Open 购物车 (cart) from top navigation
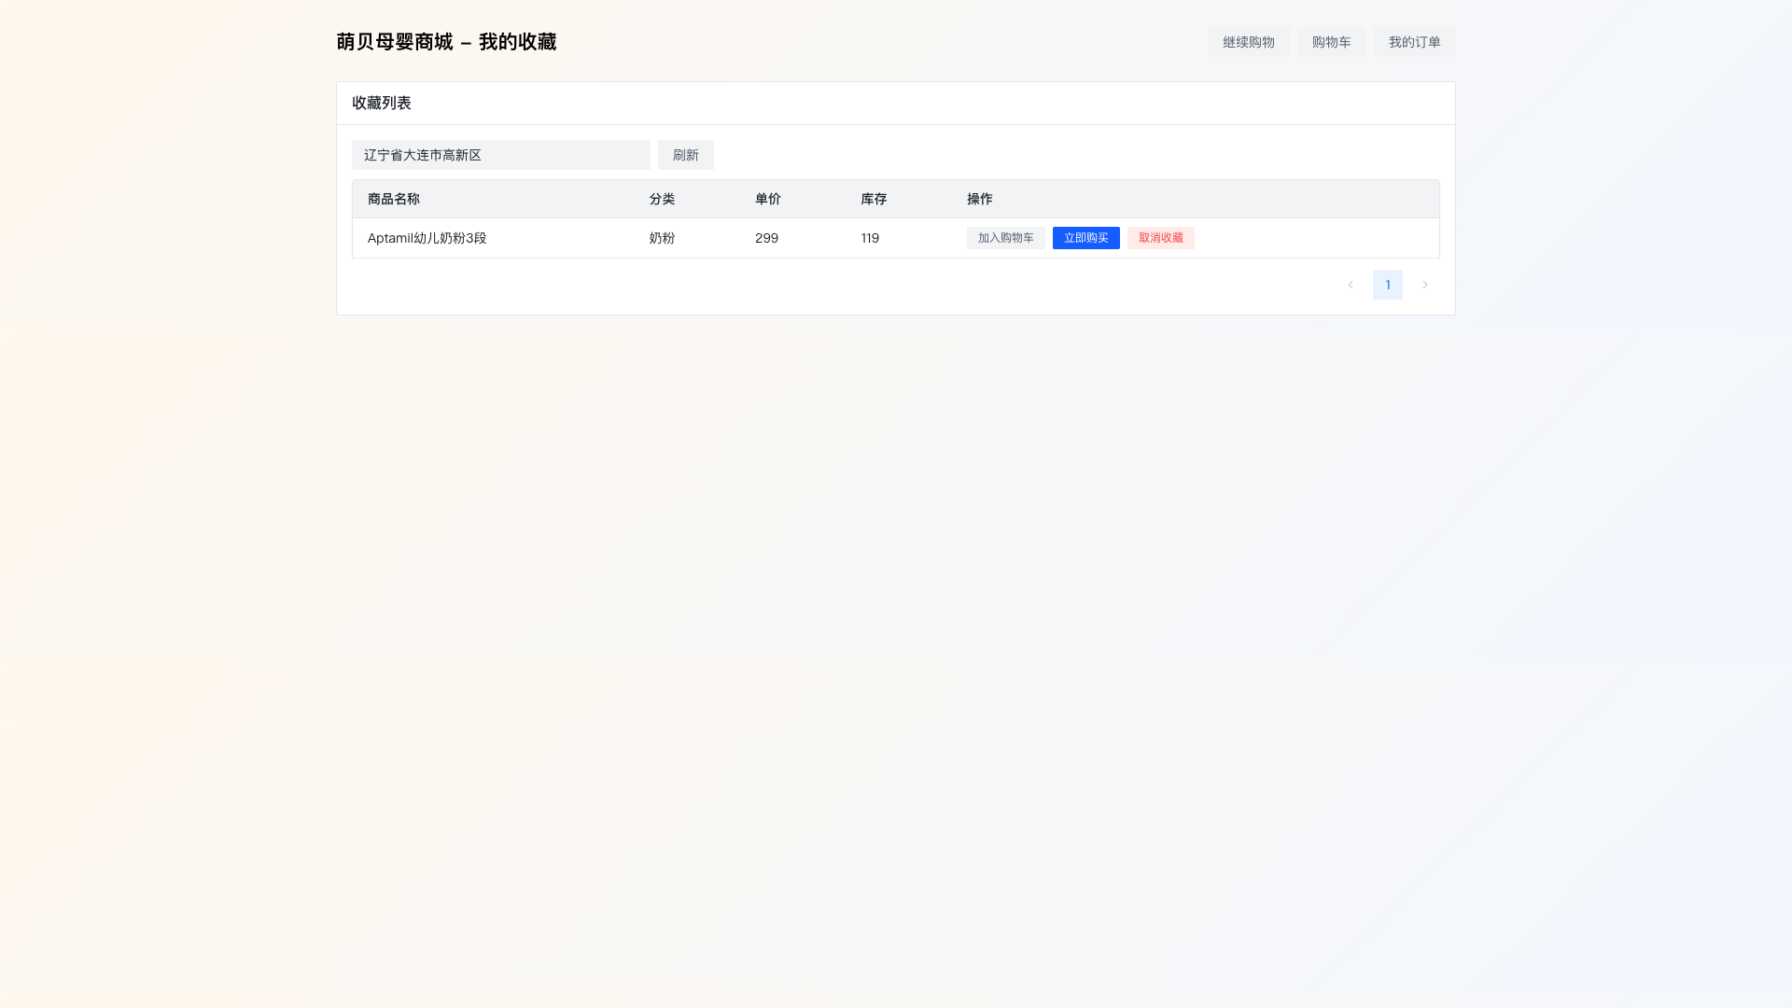Screen dimensions: 1792x1008 click(x=1331, y=42)
